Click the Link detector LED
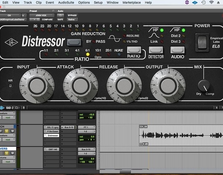Screen dimensions: 223x175 [x=162, y=42]
